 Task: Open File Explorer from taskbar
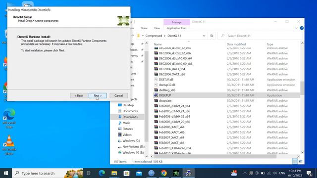tap(114, 173)
